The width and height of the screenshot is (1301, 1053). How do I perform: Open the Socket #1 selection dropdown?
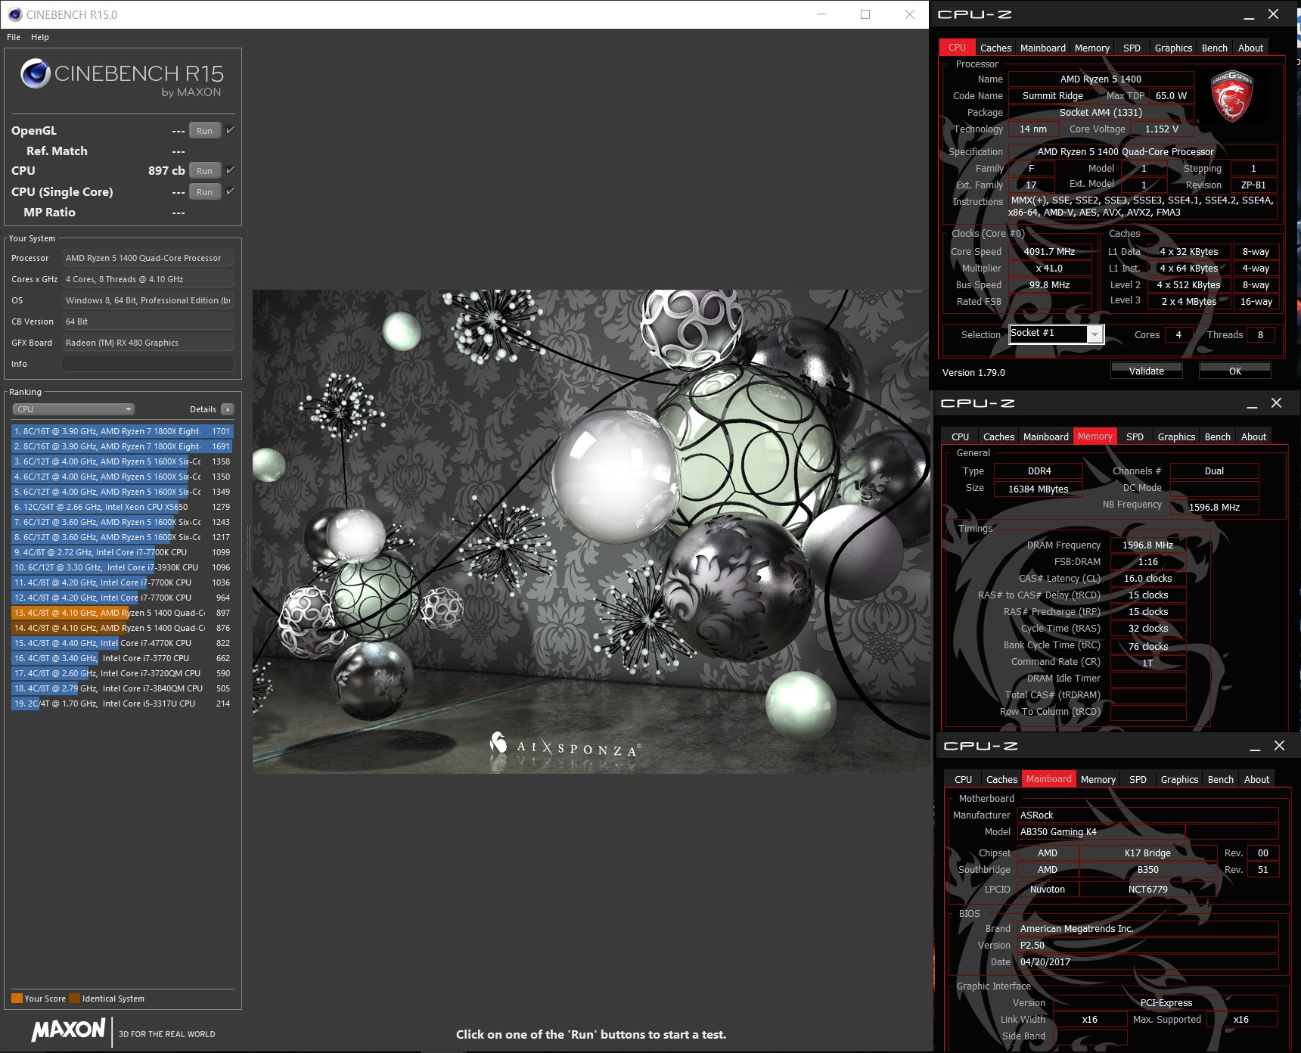[x=1057, y=334]
